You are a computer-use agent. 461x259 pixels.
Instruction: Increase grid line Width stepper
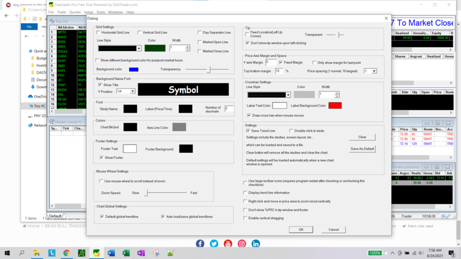[x=188, y=47]
